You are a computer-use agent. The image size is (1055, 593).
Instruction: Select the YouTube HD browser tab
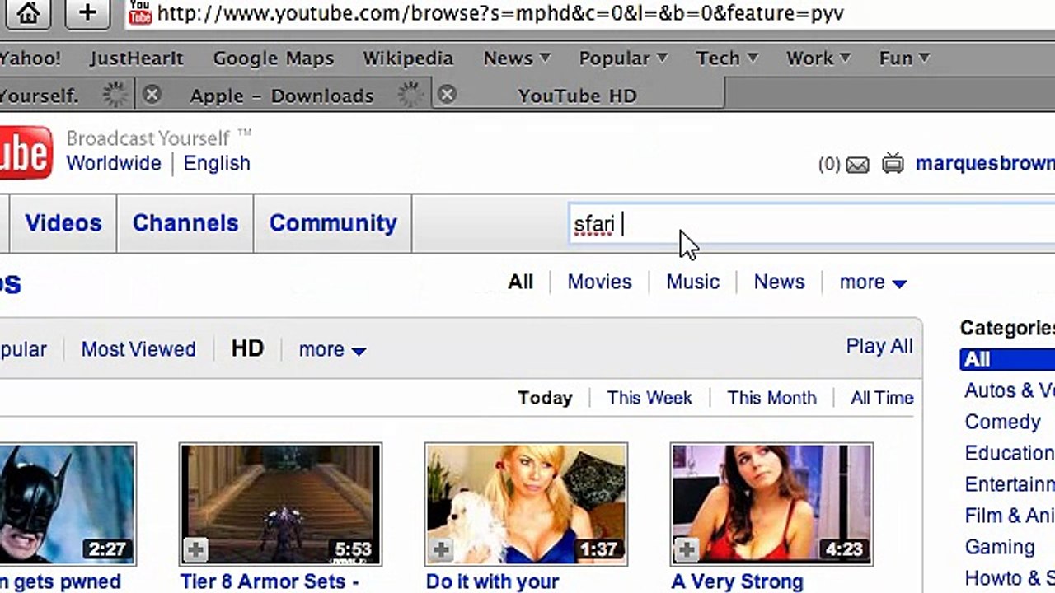577,96
